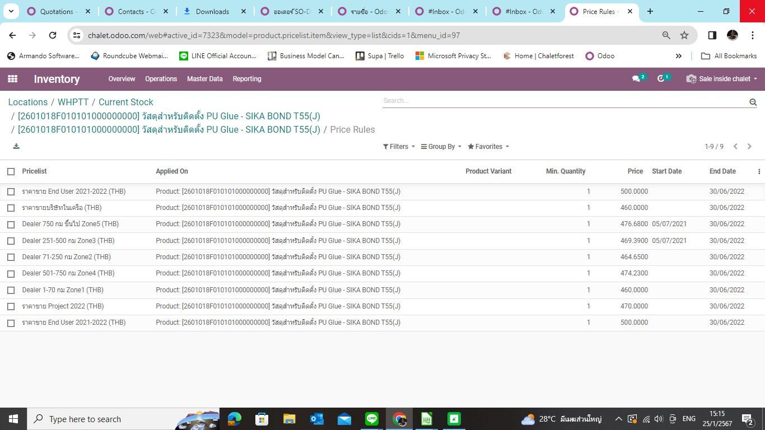Open the Master Data menu
The image size is (765, 430).
coord(204,79)
